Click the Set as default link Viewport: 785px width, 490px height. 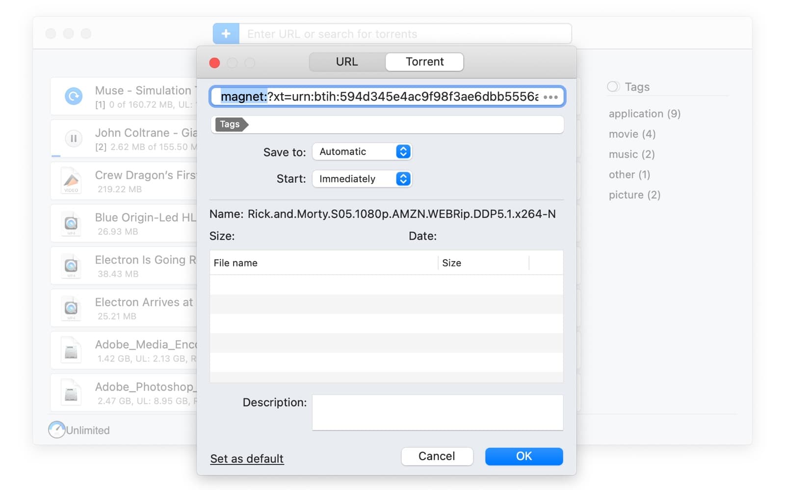click(247, 459)
